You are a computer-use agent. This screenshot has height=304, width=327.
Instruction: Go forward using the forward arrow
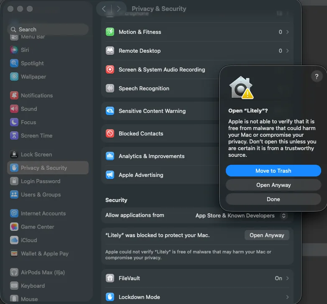(x=119, y=9)
